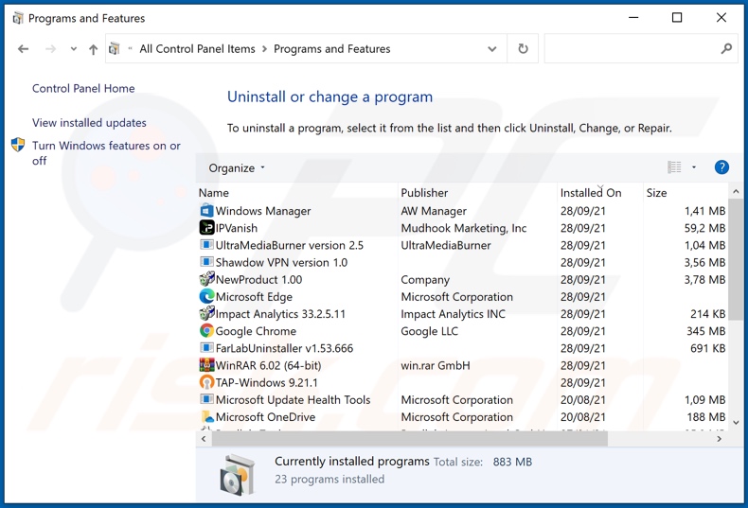Click the search box field
Screen dimensions: 748x508
(641, 48)
